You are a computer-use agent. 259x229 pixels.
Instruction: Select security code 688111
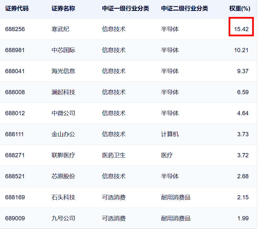coord(14,134)
